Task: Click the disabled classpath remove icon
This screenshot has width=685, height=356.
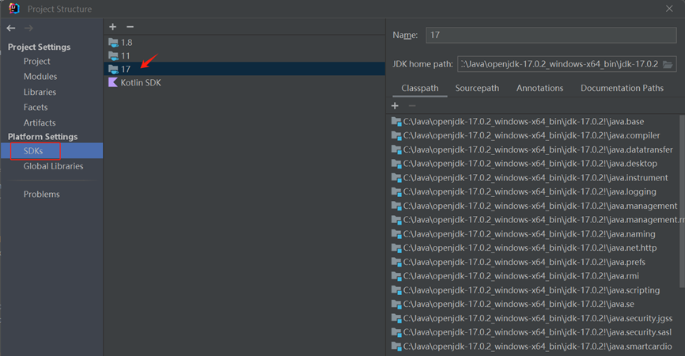Action: (412, 106)
